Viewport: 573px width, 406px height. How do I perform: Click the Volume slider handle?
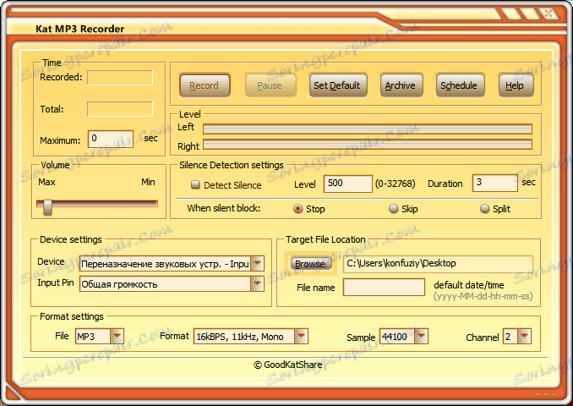(47, 207)
